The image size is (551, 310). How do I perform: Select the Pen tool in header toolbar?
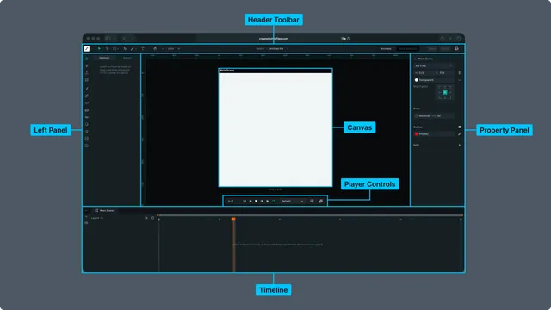(125, 49)
